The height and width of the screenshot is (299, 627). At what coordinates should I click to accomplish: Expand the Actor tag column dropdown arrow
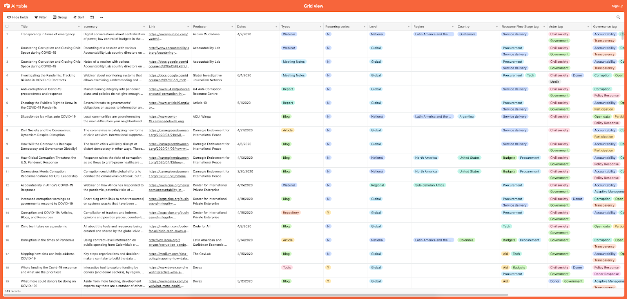(588, 27)
